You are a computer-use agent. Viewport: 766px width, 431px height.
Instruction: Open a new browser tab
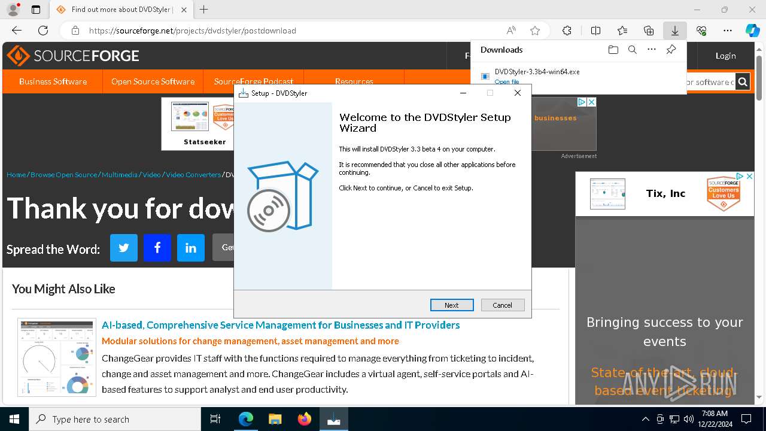click(x=204, y=10)
